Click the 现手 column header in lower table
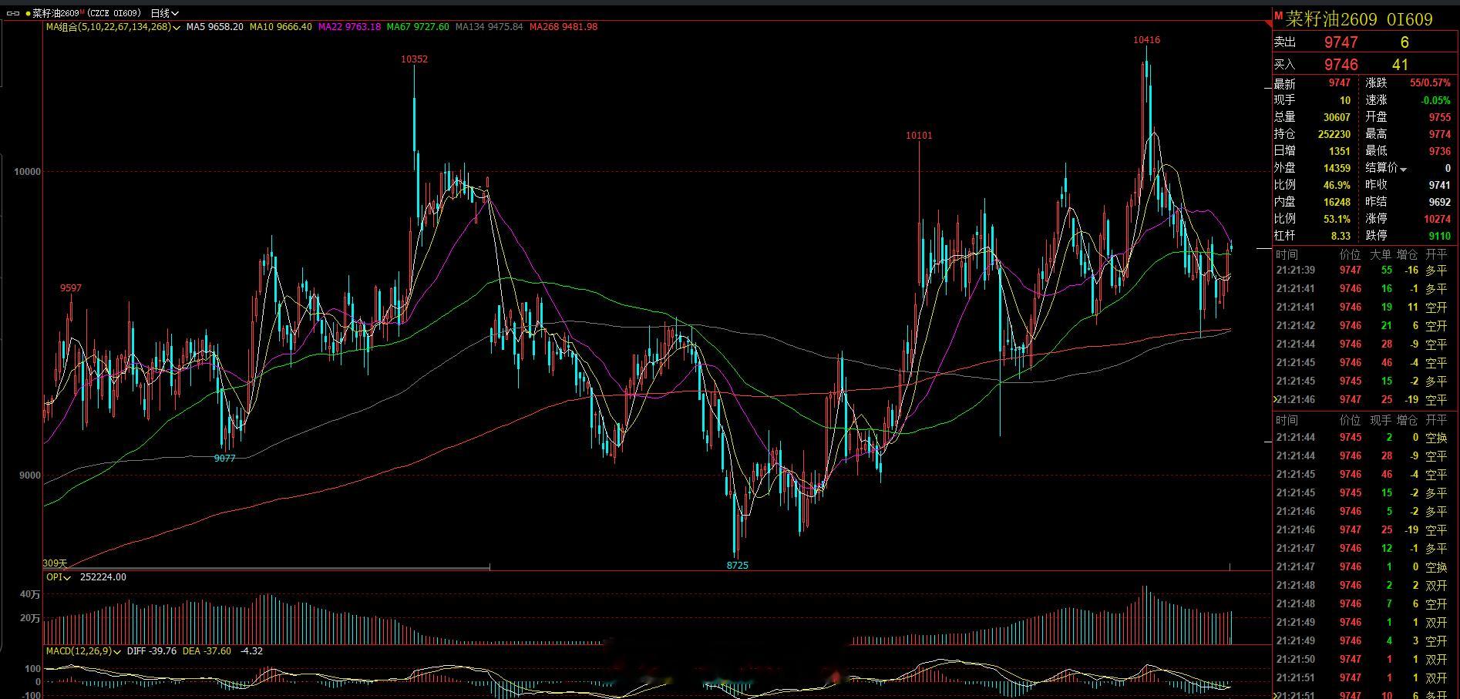 [1381, 420]
